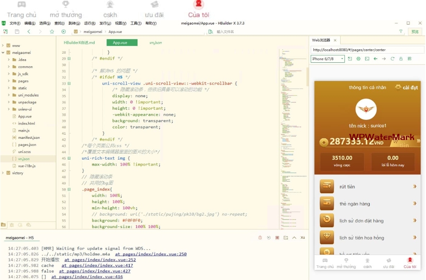Expand the victory project in the tree
The width and height of the screenshot is (426, 280).
coord(3,173)
